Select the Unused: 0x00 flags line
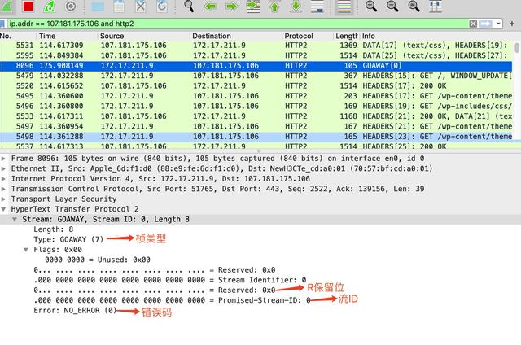Screen dimensions: 521x345 coord(98,260)
